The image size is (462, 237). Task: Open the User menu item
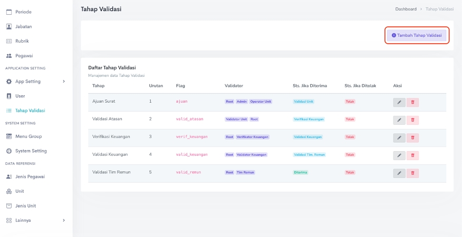pyautogui.click(x=20, y=96)
